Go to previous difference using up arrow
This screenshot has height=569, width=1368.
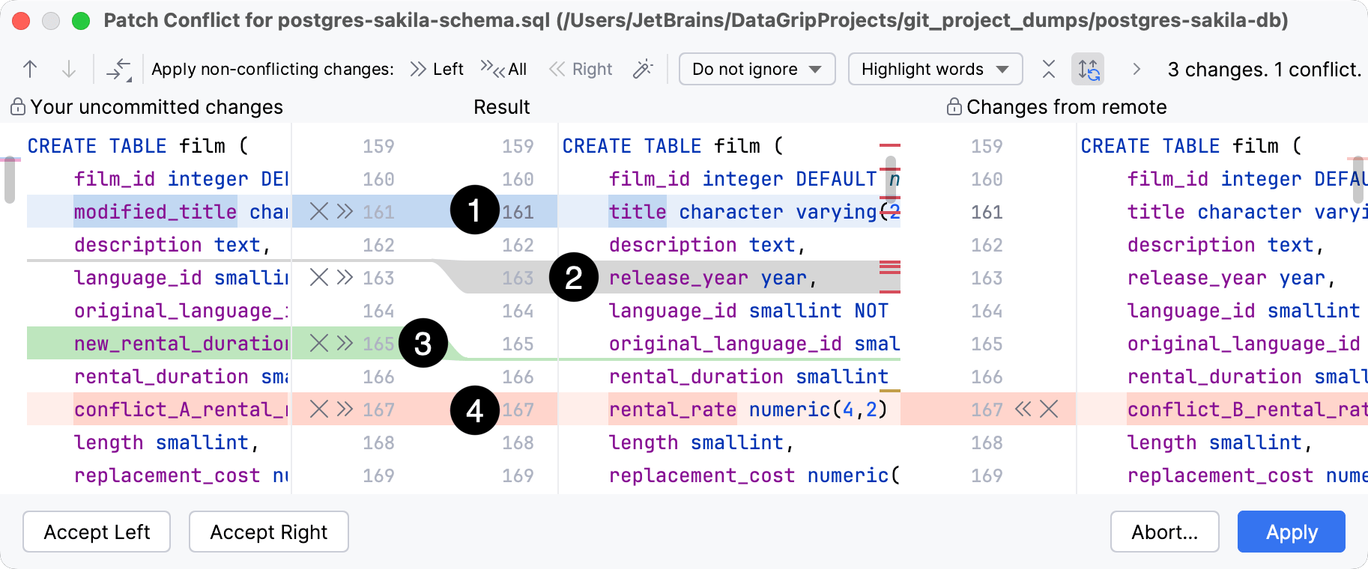tap(30, 70)
